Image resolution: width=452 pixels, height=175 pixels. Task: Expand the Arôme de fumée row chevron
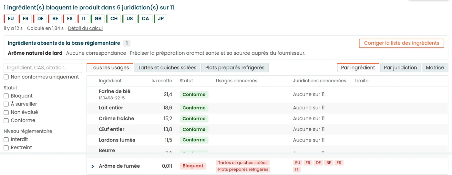click(x=93, y=166)
